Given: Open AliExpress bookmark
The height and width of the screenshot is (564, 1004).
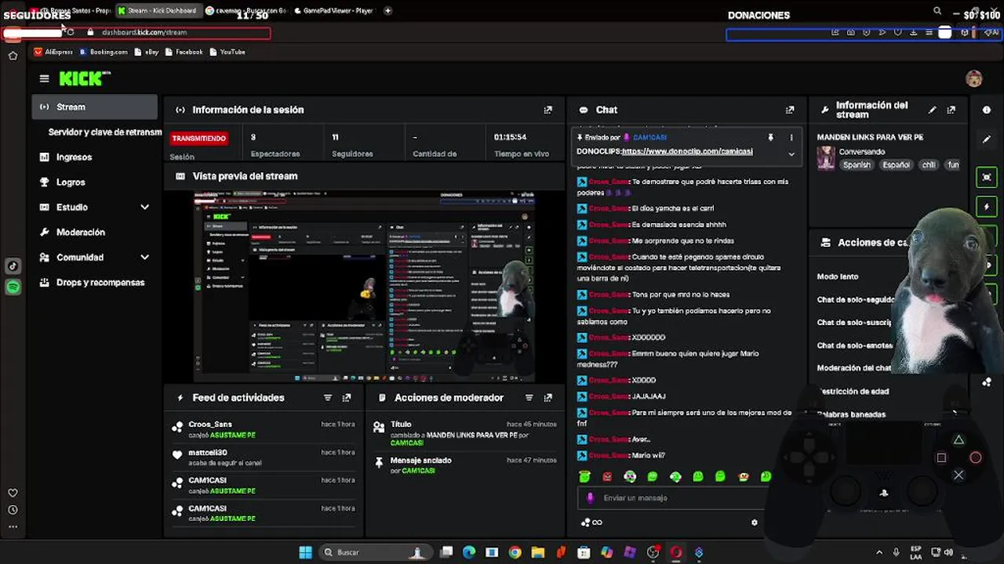Looking at the screenshot, I should 53,52.
